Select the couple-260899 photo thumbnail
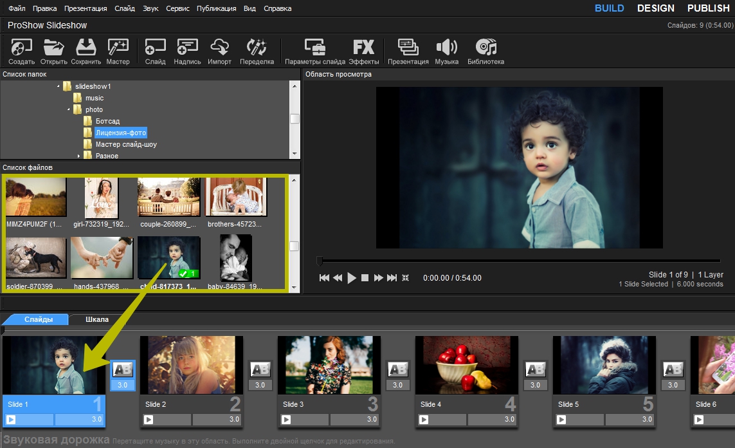Viewport: 735px width, 448px height. click(x=168, y=197)
